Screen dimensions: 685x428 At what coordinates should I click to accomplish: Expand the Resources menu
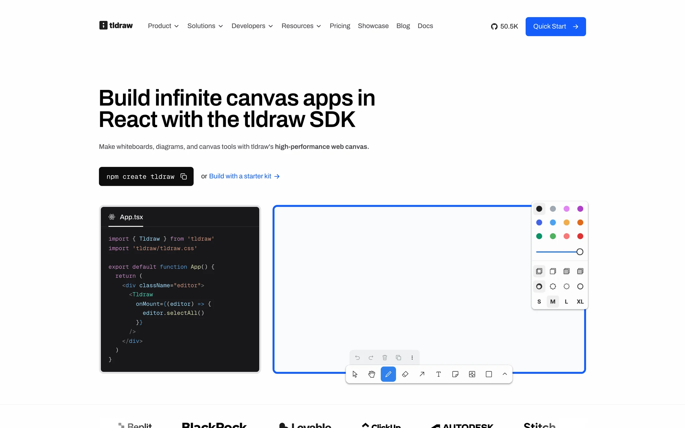(301, 26)
